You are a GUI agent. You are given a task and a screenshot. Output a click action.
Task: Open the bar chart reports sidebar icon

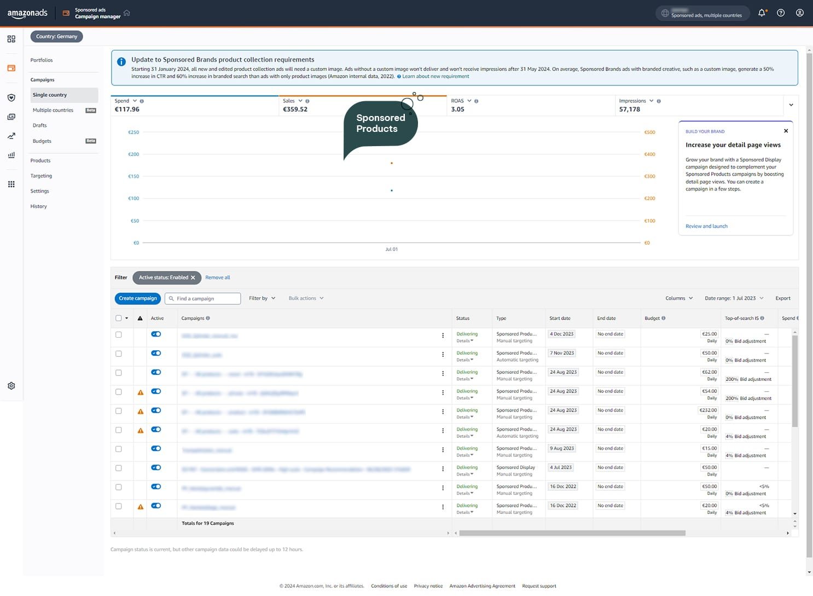click(x=11, y=155)
